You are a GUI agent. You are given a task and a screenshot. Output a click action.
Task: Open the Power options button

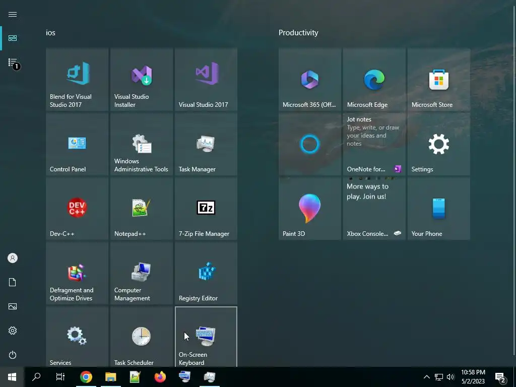tap(13, 355)
